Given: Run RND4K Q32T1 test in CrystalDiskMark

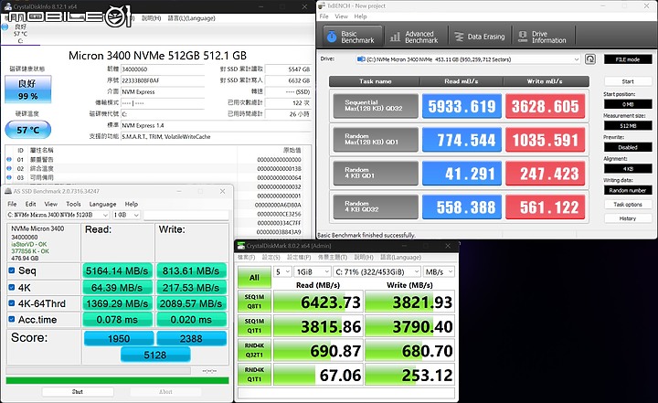Looking at the screenshot, I should 254,350.
